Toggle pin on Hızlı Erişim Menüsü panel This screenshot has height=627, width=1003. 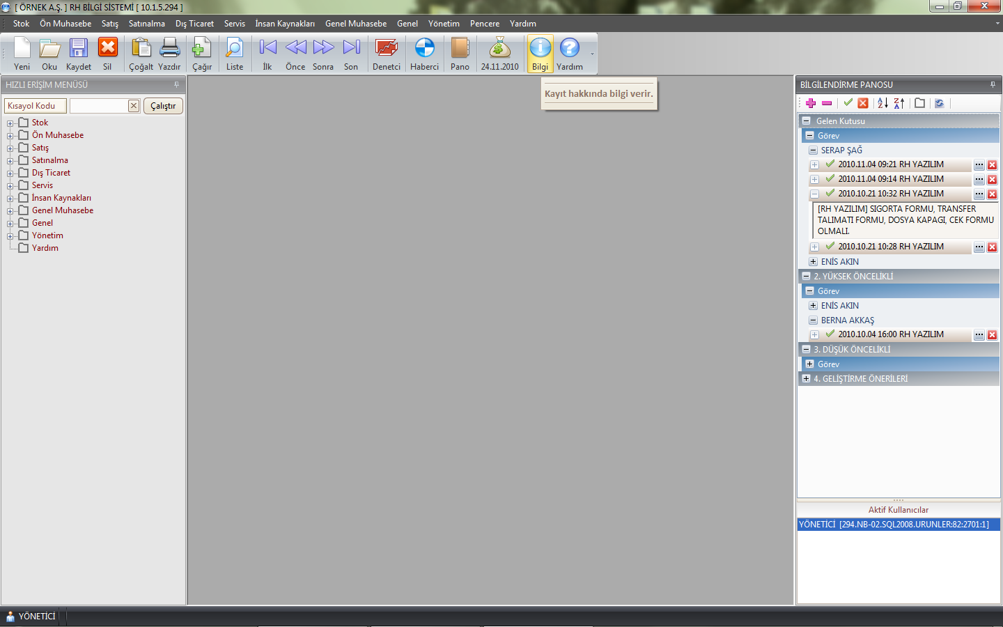176,85
